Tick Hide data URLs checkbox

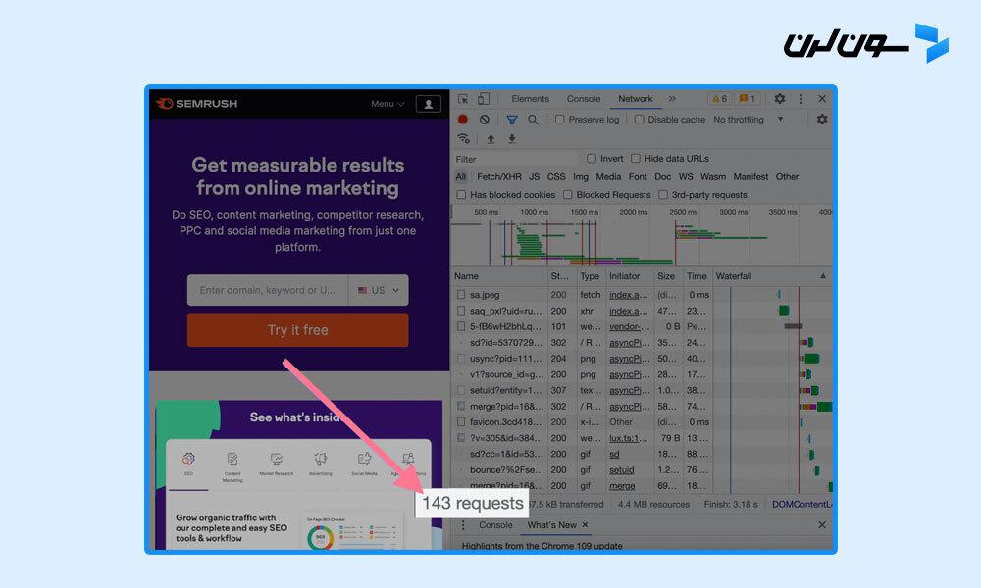click(x=636, y=158)
